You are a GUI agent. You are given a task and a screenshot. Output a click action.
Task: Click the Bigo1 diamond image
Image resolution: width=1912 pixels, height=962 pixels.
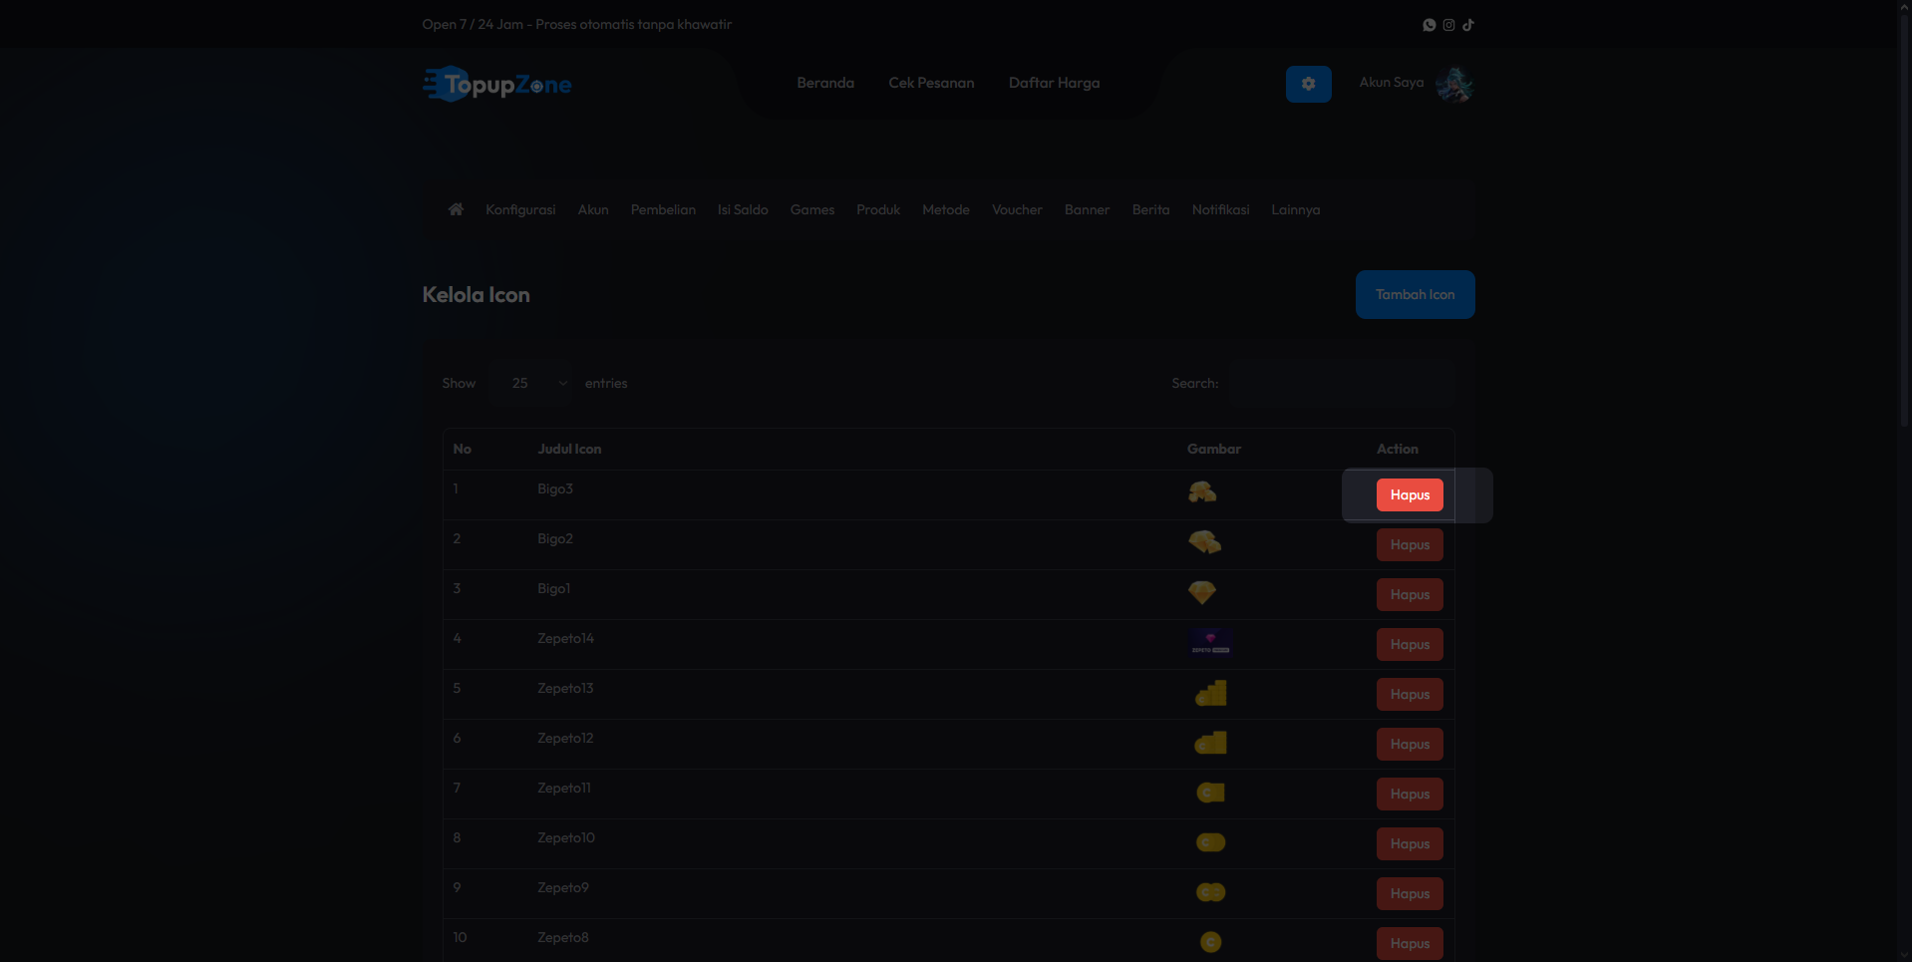click(1202, 592)
